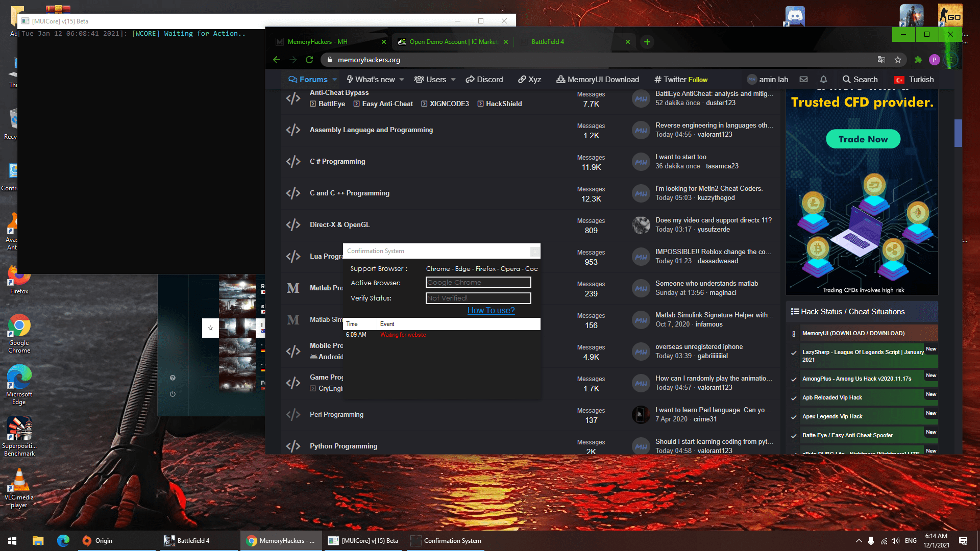The width and height of the screenshot is (980, 551).
Task: Open the forum inbox envelope icon
Action: [803, 79]
